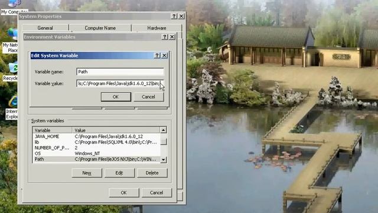The height and width of the screenshot is (213, 378).
Task: Open help in Environment Variables window
Action: click(164, 37)
